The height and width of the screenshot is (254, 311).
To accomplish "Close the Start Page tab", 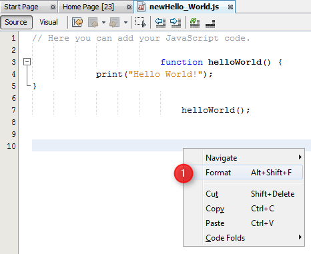I will click(x=53, y=7).
